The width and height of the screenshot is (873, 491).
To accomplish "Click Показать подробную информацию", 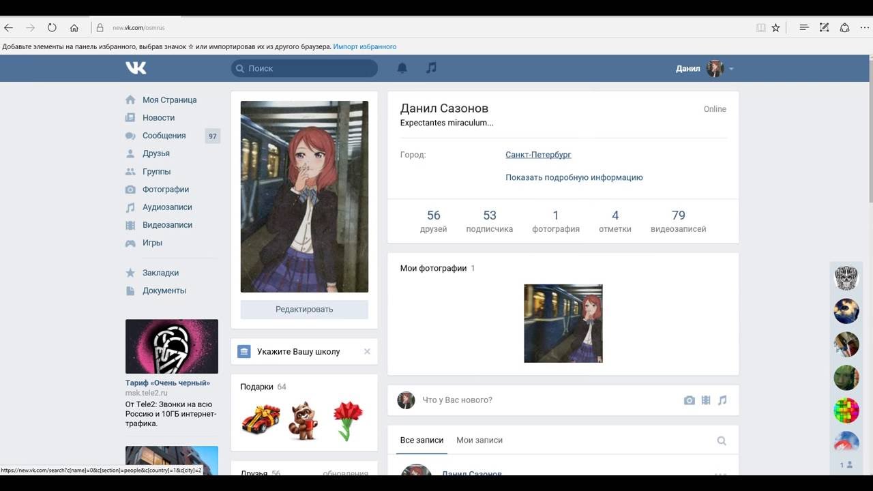I will (574, 177).
